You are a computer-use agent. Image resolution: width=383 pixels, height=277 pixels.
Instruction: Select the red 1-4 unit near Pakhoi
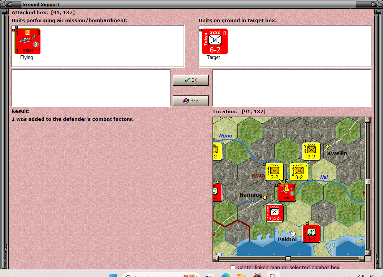coord(311,234)
